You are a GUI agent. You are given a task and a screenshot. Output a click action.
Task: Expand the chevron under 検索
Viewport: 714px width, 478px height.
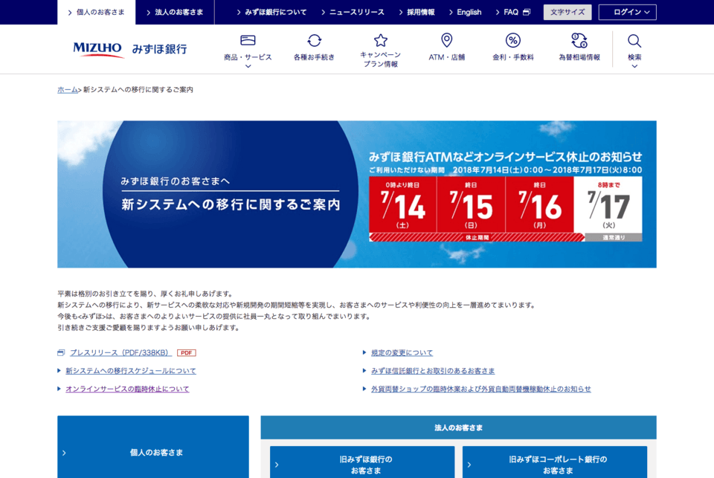coord(634,66)
